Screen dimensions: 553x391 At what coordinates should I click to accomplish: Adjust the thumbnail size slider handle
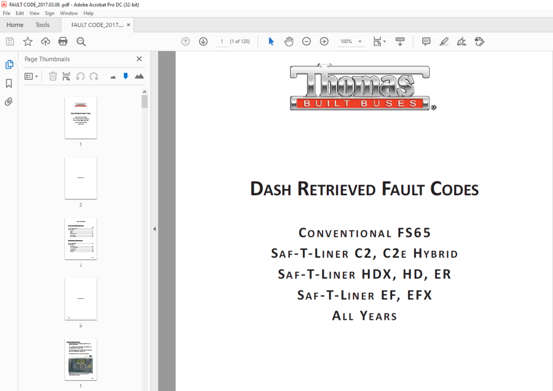click(x=126, y=76)
